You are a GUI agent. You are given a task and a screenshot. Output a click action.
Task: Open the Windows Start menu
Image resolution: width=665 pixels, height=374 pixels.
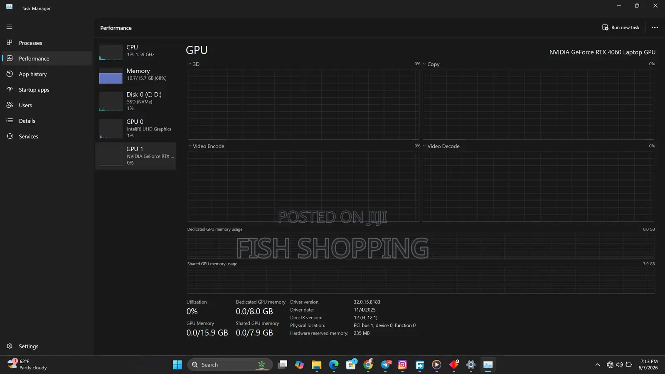coord(177,365)
